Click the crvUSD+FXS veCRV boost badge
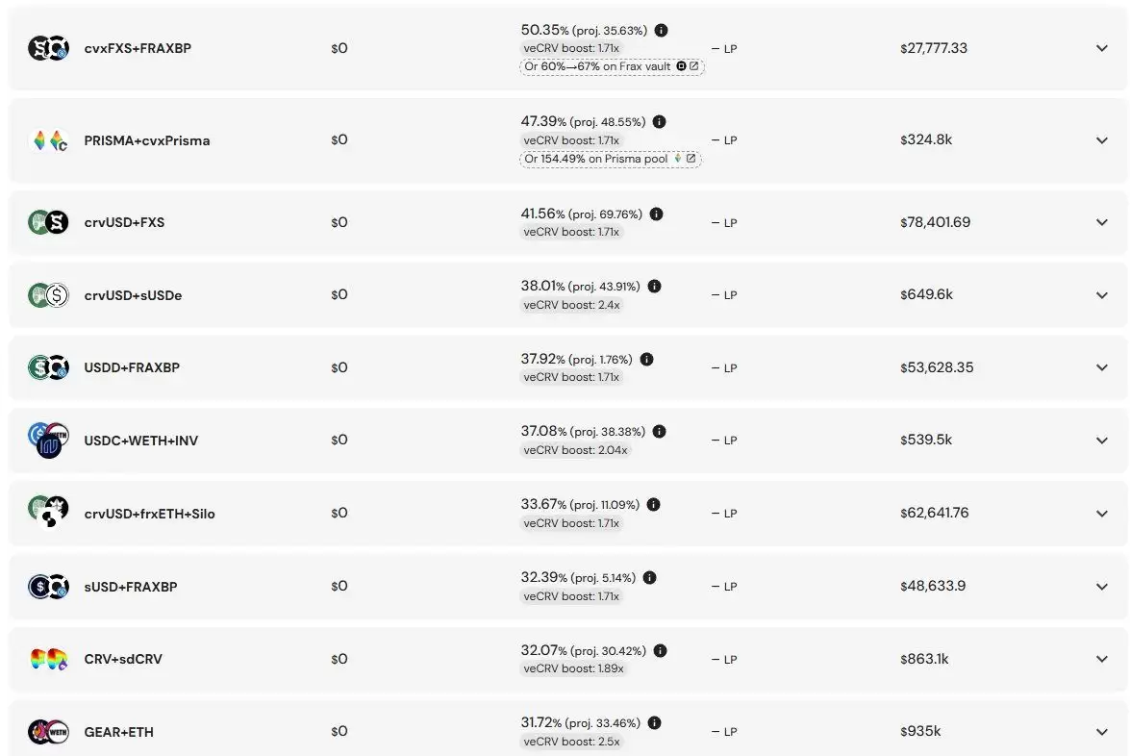1130x756 pixels. [x=571, y=232]
